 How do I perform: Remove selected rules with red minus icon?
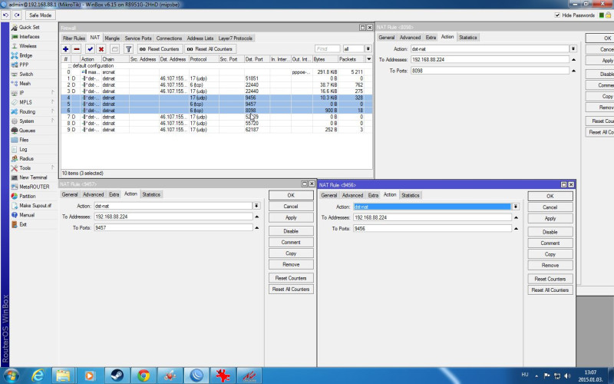[77, 49]
